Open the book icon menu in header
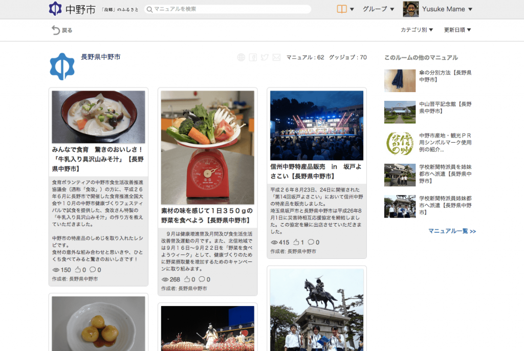 (341, 9)
